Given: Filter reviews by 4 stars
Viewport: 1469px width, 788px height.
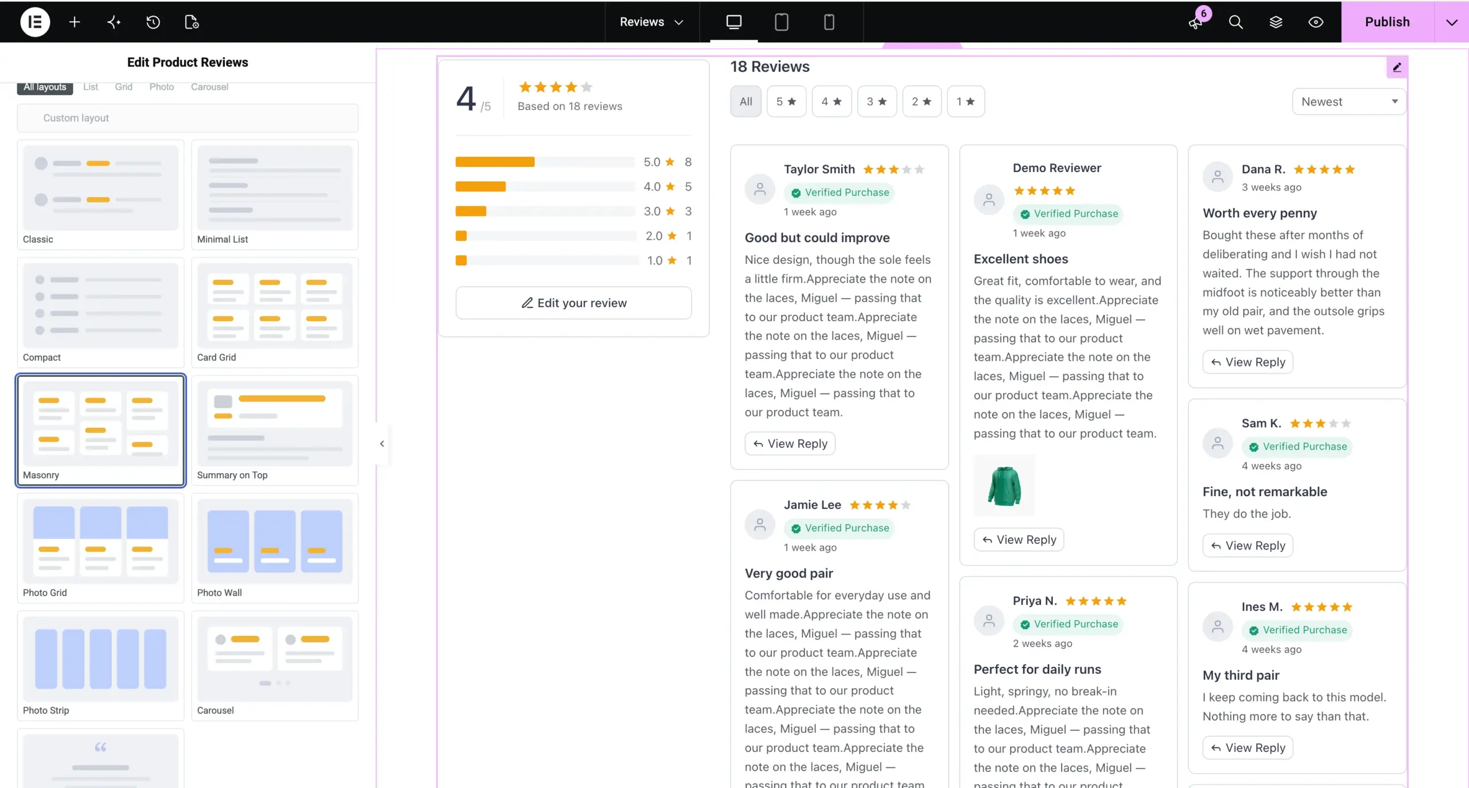Looking at the screenshot, I should [831, 102].
